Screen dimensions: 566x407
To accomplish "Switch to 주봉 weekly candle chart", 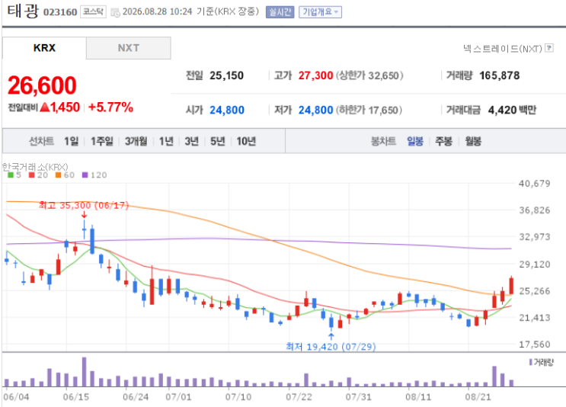I will [x=443, y=141].
